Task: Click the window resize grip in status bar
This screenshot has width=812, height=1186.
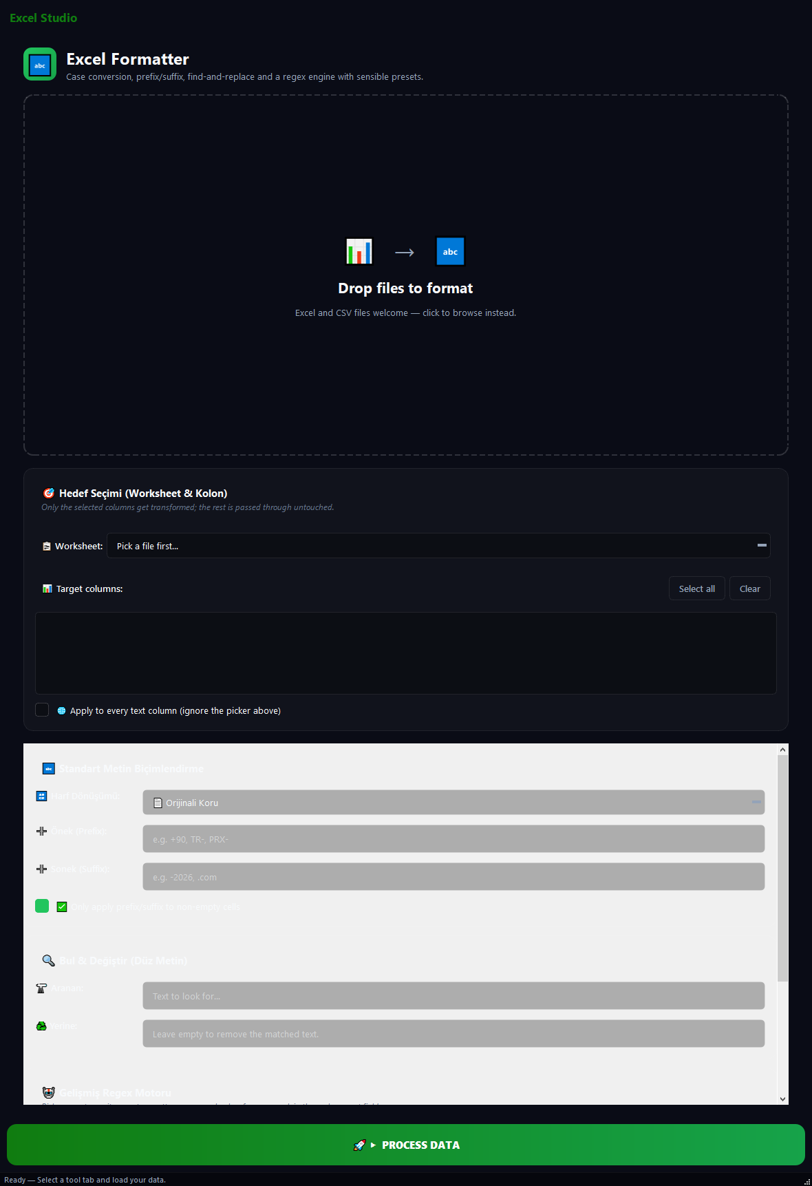Action: click(806, 1180)
